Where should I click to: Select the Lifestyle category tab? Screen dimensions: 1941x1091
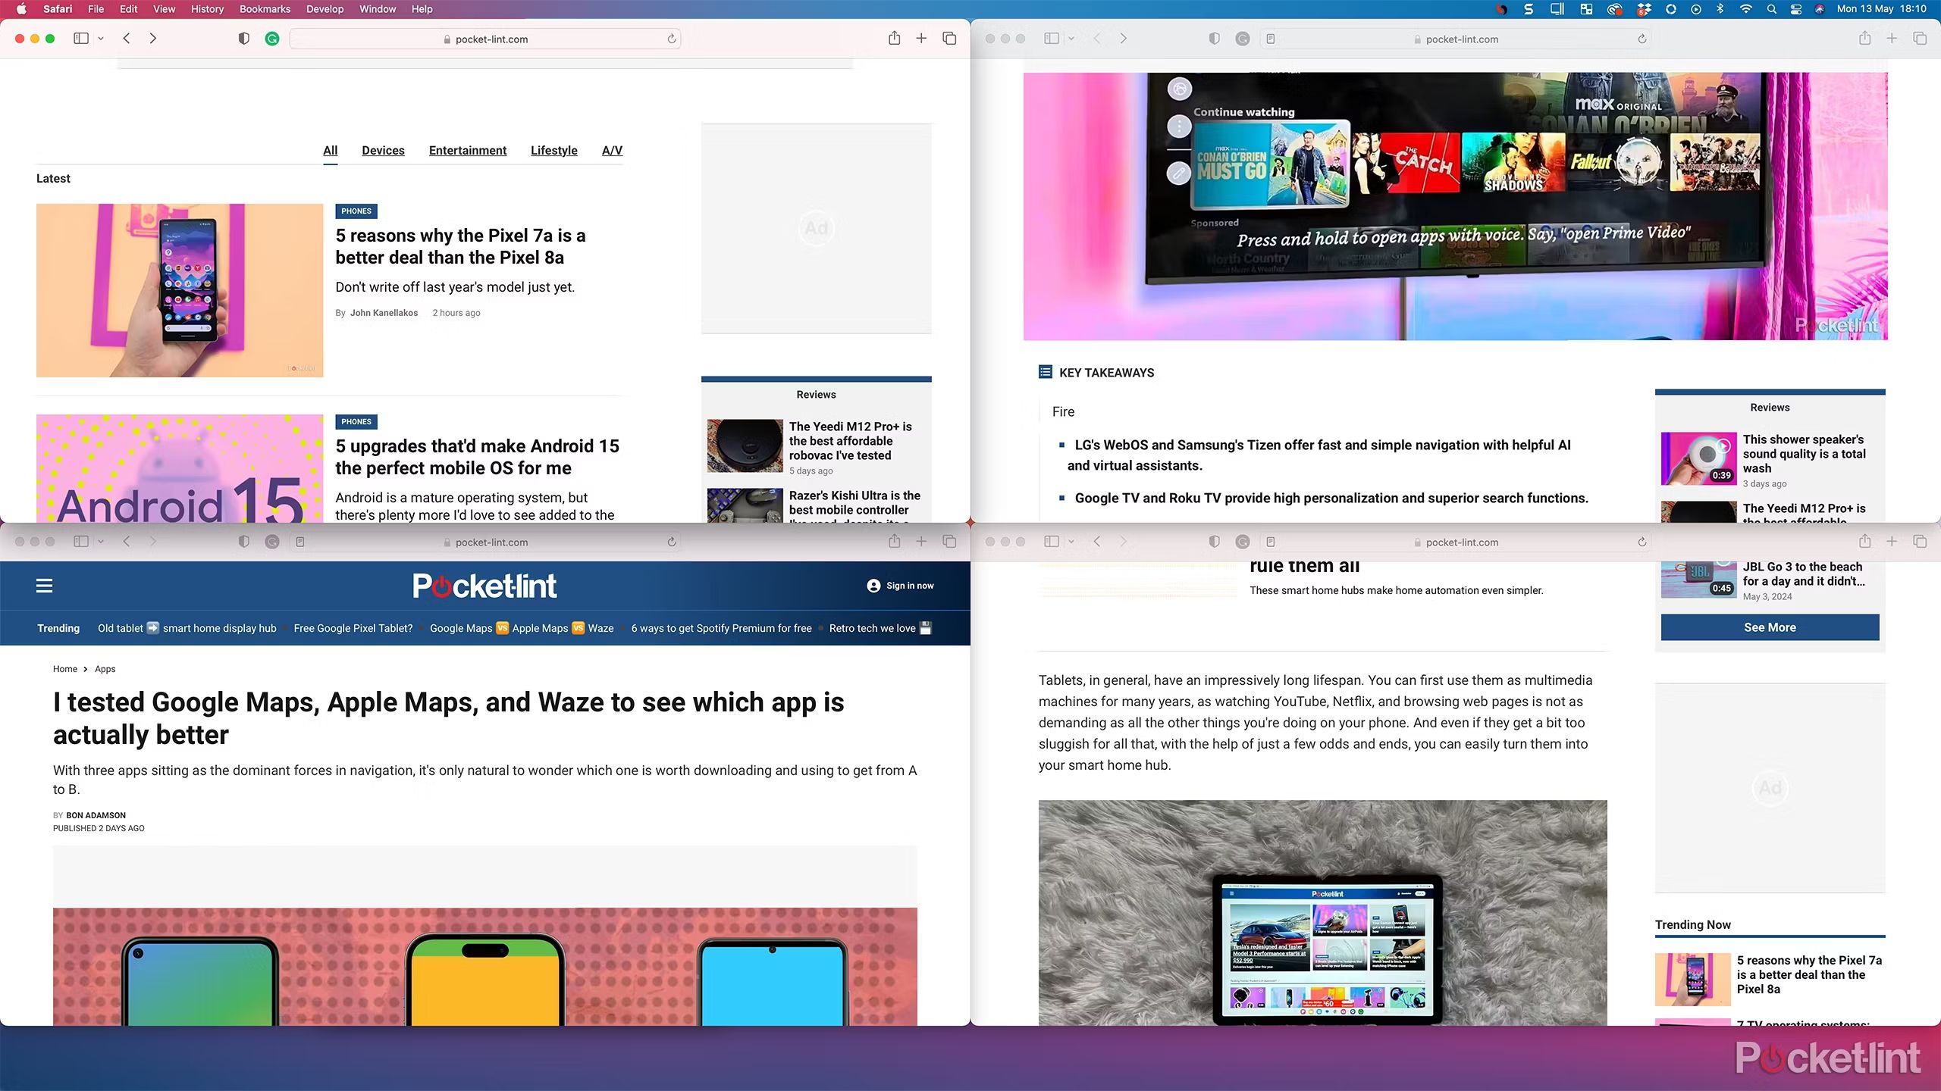click(x=553, y=150)
